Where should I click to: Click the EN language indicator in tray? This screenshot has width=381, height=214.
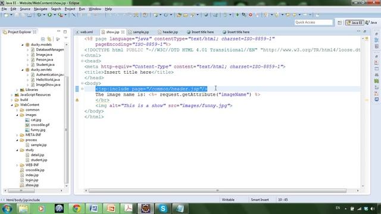(x=338, y=208)
